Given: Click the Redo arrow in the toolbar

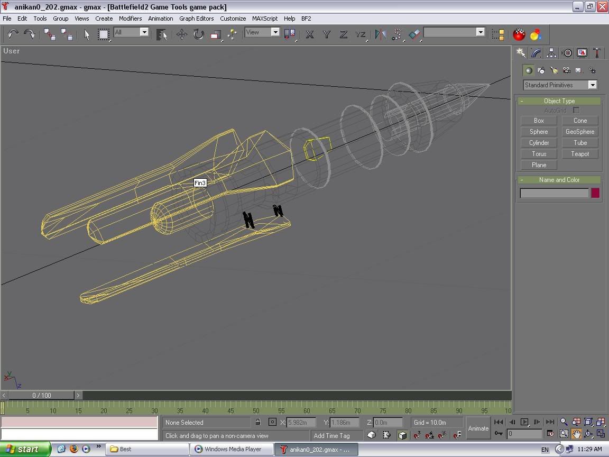Looking at the screenshot, I should click(30, 34).
